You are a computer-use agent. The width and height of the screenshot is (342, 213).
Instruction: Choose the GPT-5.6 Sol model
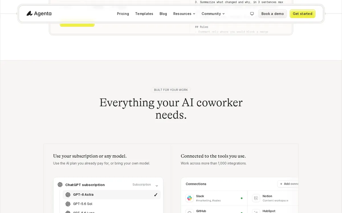point(112,204)
